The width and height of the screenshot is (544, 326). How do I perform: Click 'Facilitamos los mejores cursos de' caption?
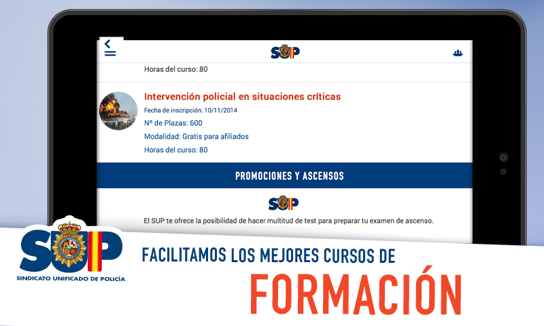[x=269, y=255]
